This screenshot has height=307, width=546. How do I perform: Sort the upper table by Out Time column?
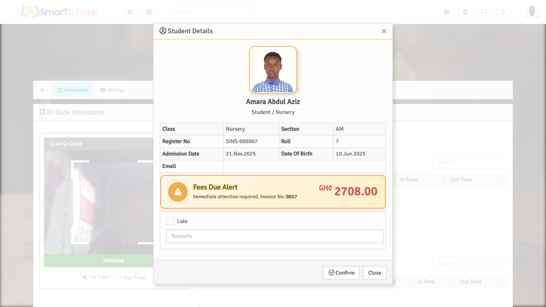pos(477,180)
